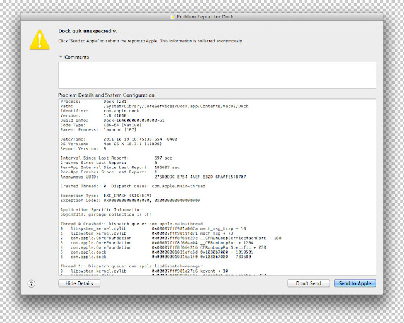This screenshot has width=404, height=323.
Task: Click the 'Problem Report for Dock' window title
Action: click(205, 17)
